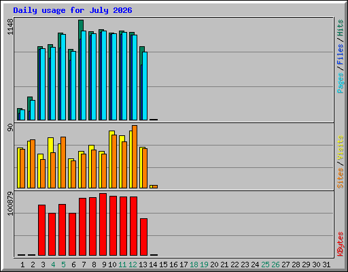348x272 pixels.
Task: Click day 2 on the x-axis
Action: 33,265
